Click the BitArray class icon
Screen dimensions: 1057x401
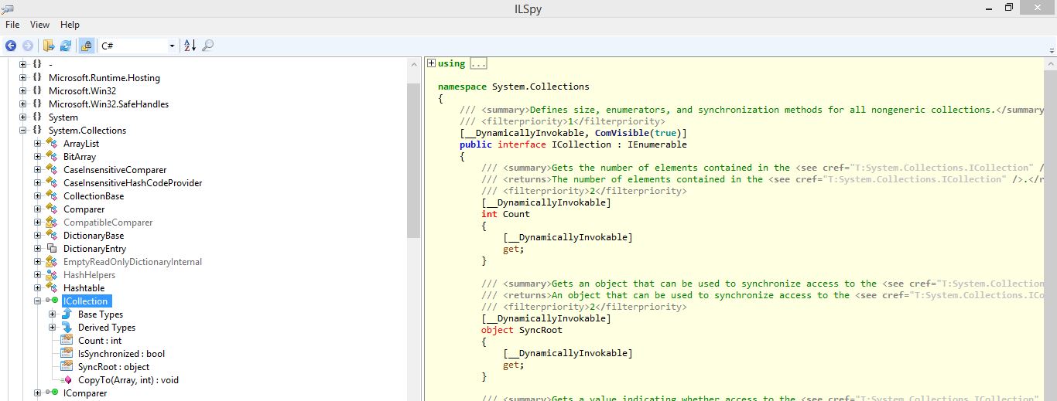pos(52,156)
